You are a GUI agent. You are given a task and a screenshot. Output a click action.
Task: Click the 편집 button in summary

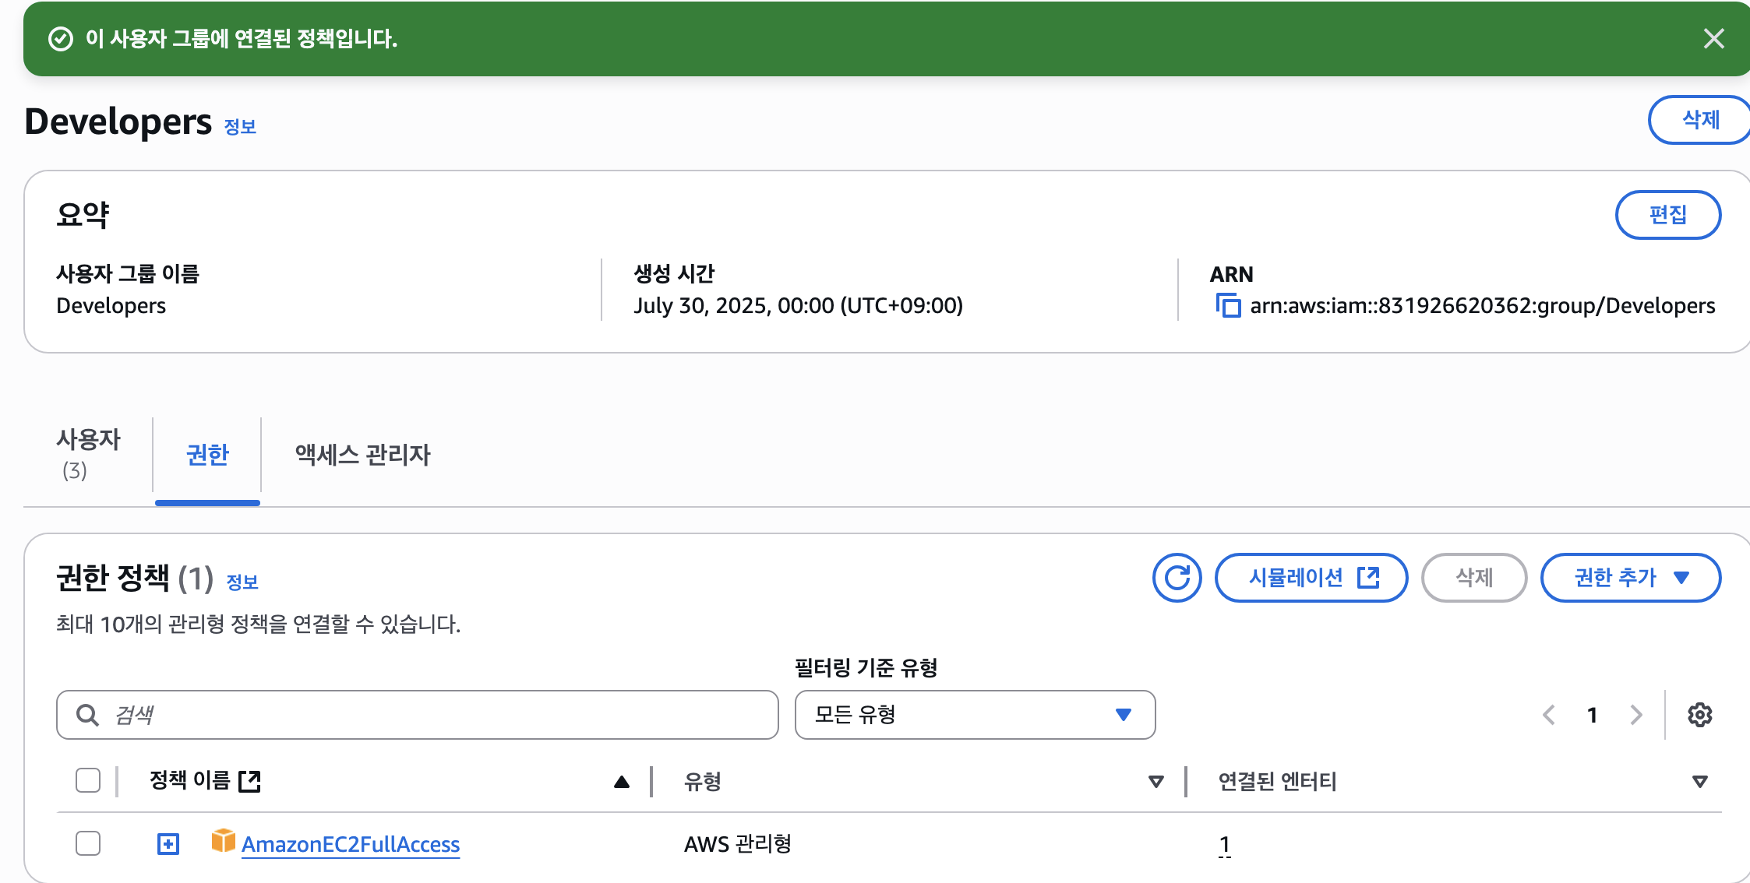(x=1667, y=215)
